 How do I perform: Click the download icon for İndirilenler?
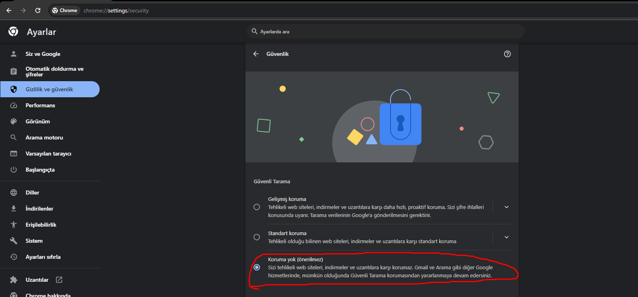coord(14,209)
